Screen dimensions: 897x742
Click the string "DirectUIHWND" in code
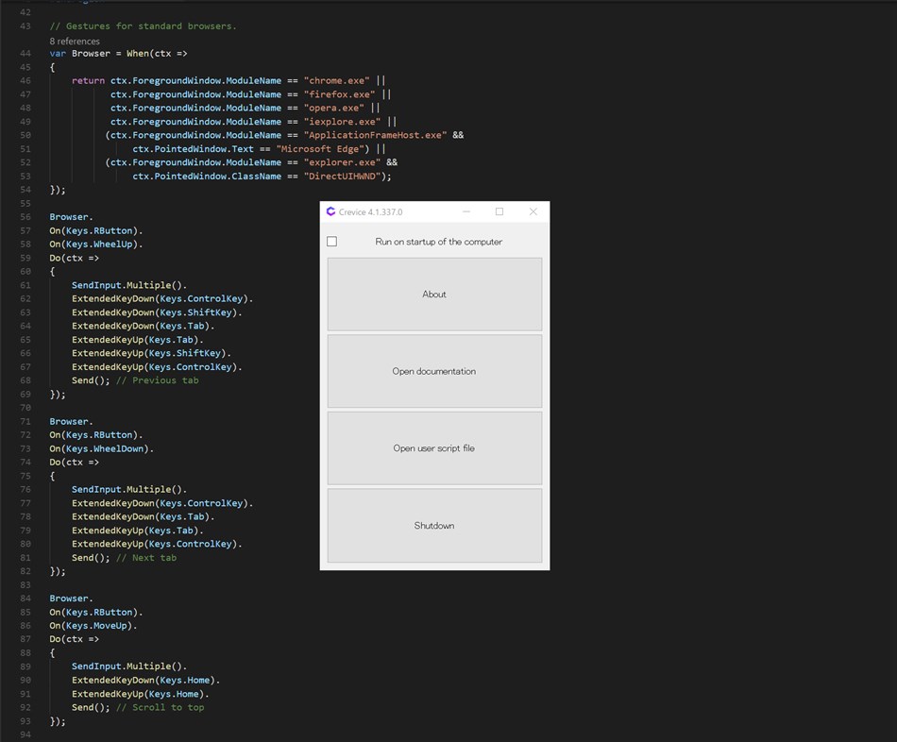[342, 177]
